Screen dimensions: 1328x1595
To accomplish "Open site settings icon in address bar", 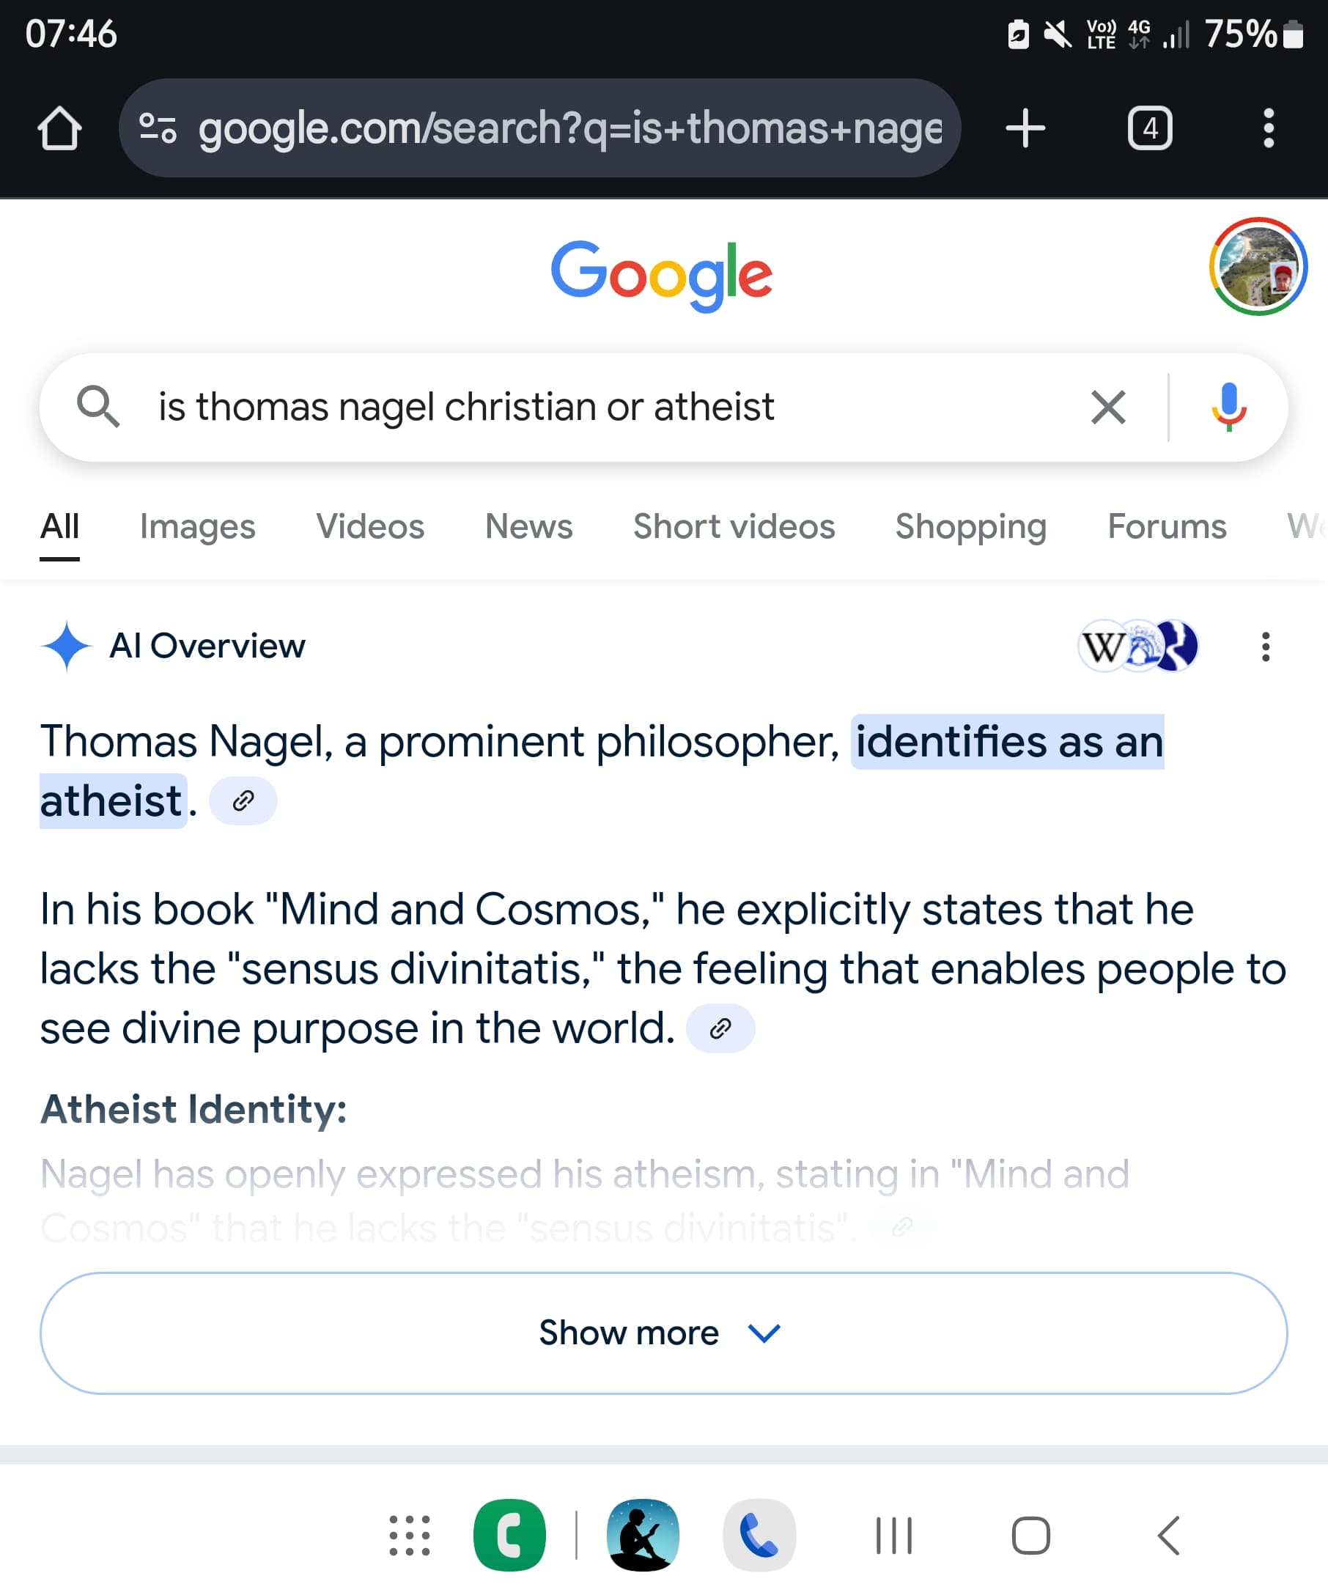I will tap(158, 128).
